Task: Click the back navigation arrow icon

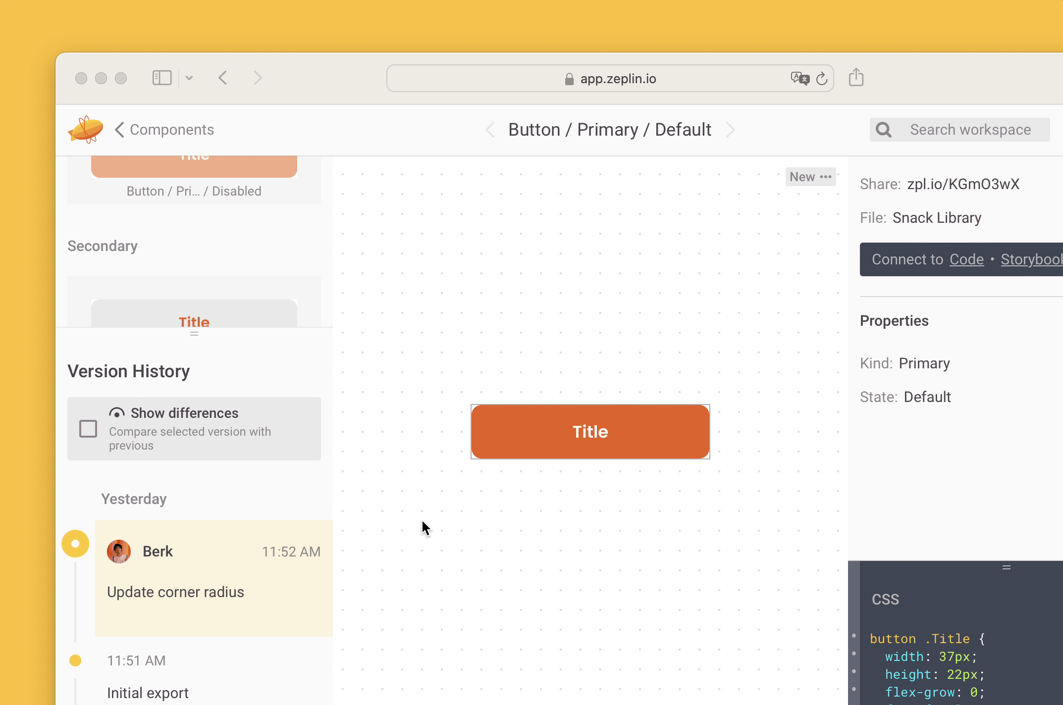Action: coord(223,77)
